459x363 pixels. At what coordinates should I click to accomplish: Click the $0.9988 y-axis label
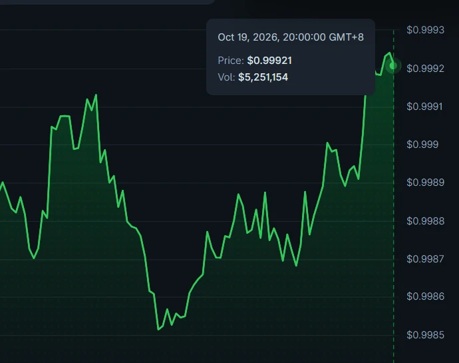[425, 221]
